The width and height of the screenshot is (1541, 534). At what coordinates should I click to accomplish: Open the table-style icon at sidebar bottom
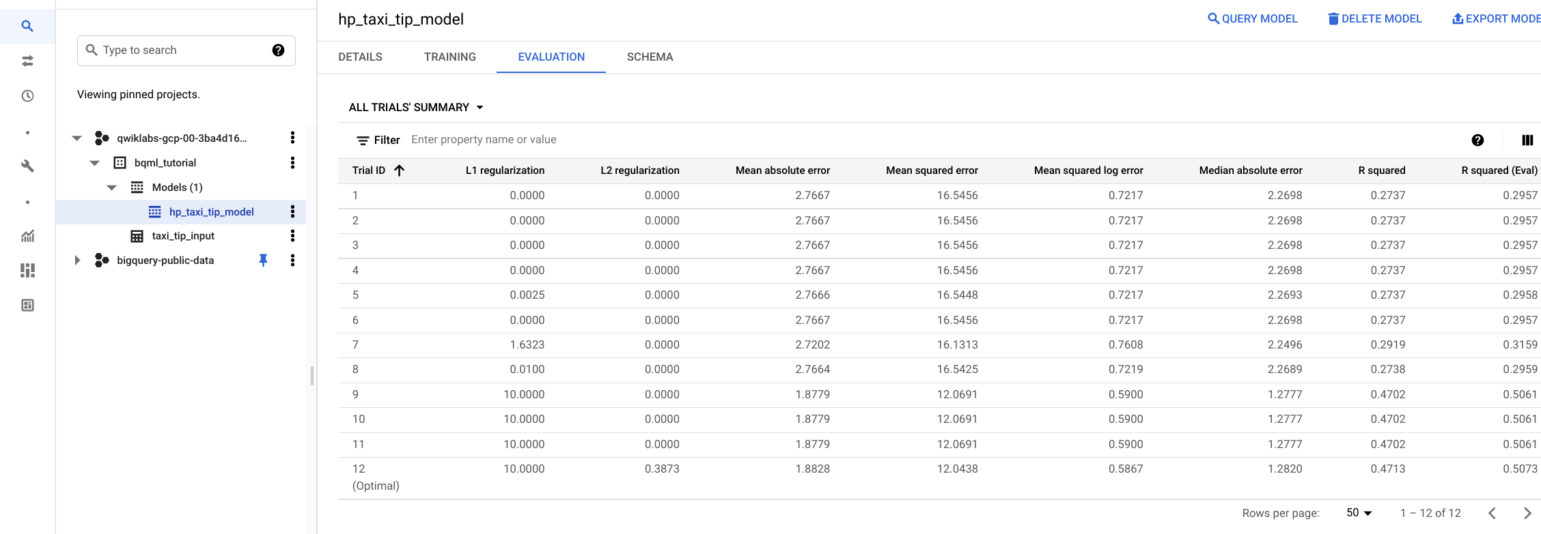27,306
